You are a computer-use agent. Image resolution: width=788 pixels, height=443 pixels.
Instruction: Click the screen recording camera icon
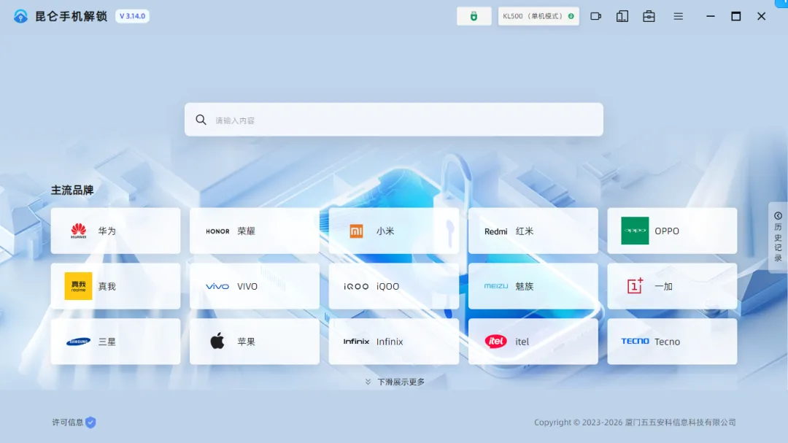coord(595,16)
